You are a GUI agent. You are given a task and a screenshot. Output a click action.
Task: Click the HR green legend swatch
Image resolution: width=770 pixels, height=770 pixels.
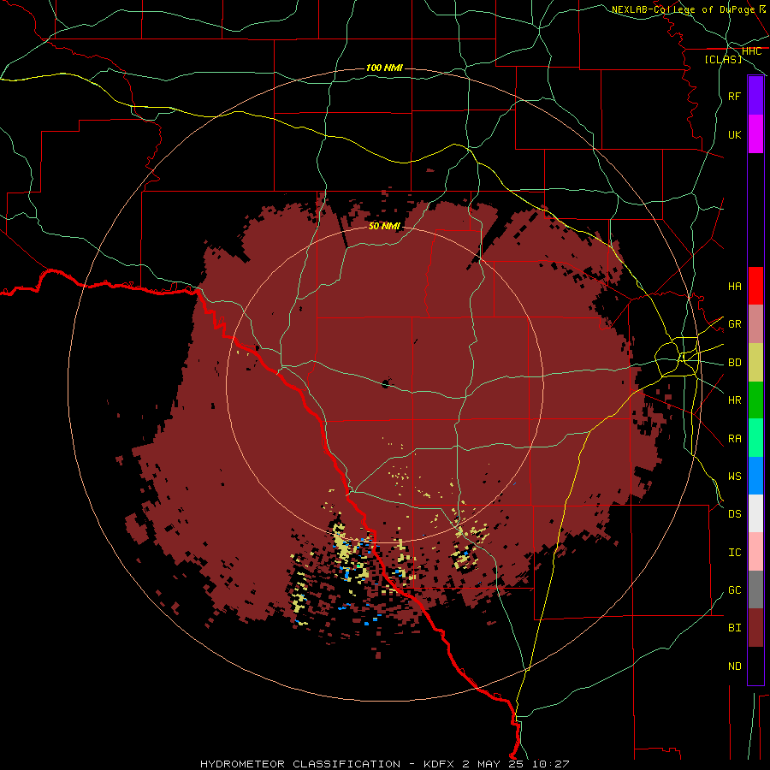pos(755,400)
